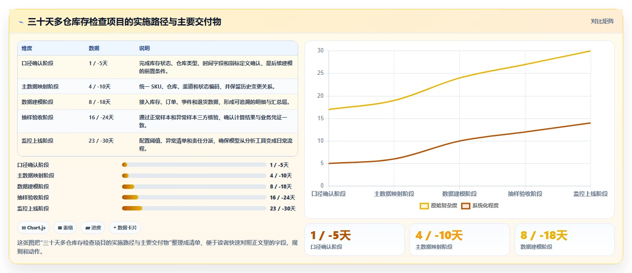Click the 维度 column header
The image size is (632, 273).
click(27, 48)
